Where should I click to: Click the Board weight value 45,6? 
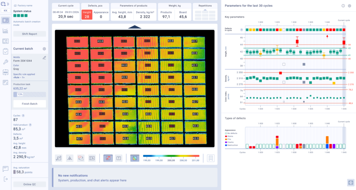[183, 17]
